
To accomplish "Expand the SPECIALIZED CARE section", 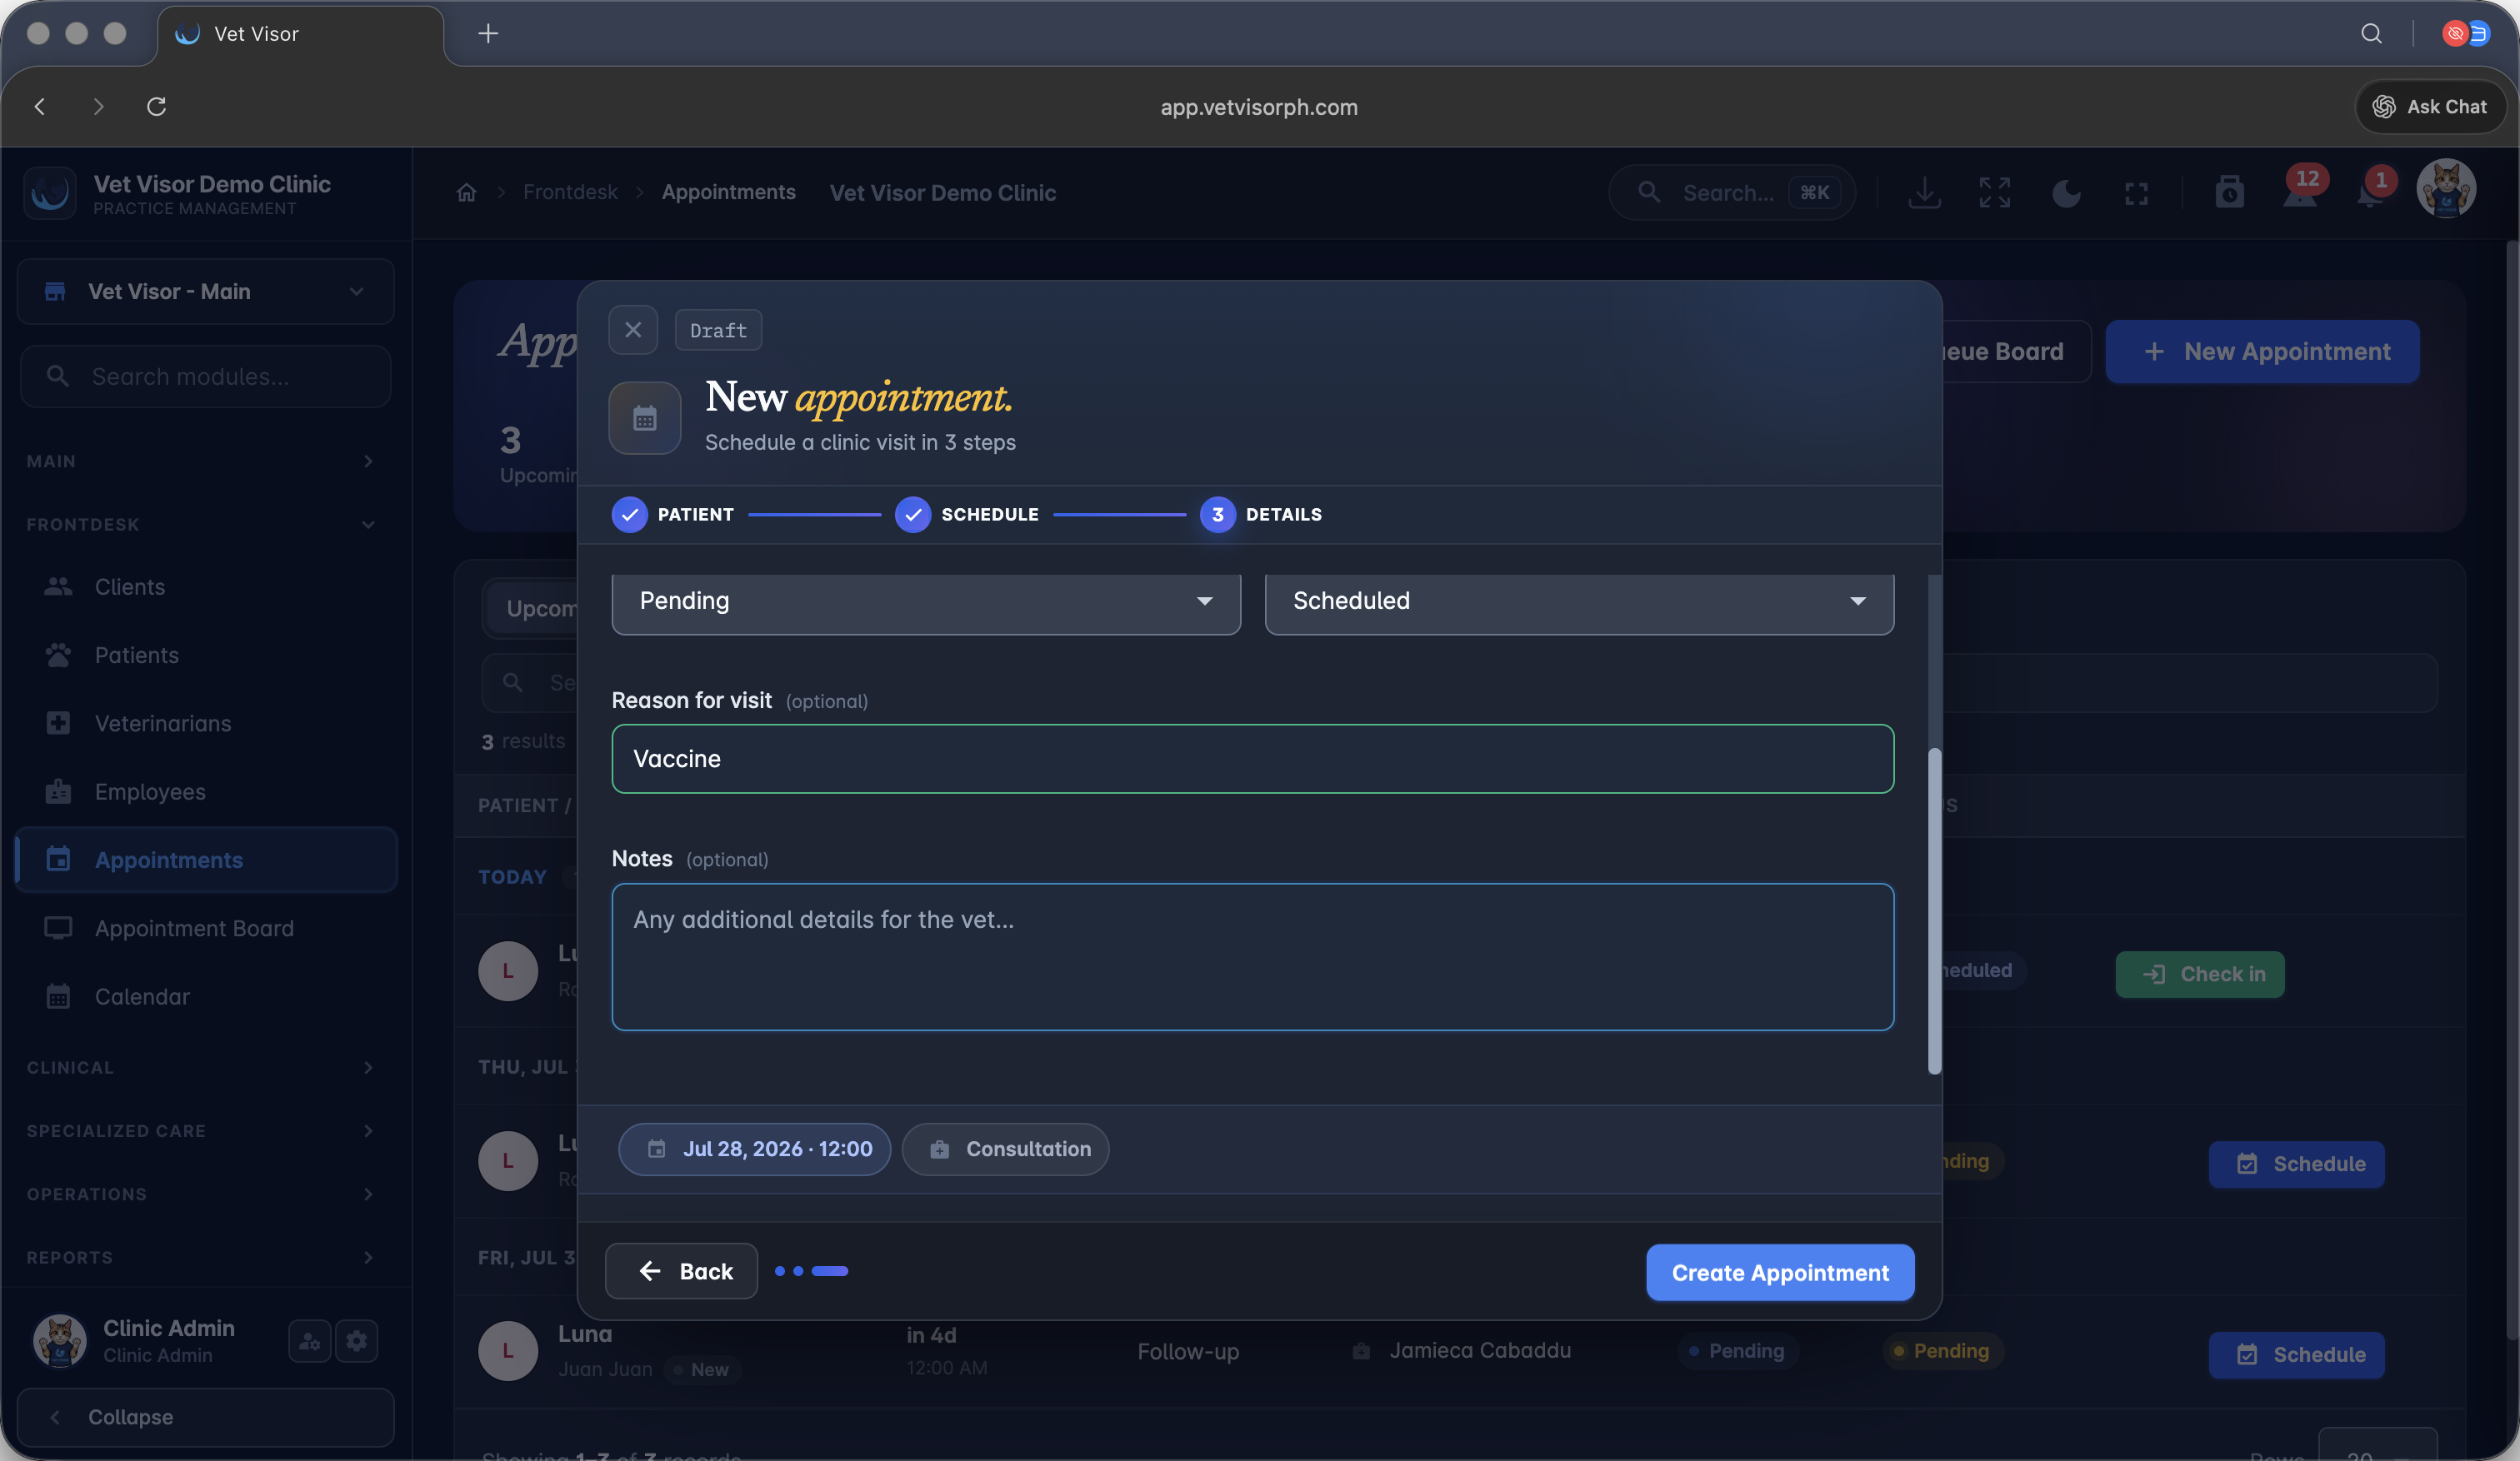I will pyautogui.click(x=200, y=1130).
